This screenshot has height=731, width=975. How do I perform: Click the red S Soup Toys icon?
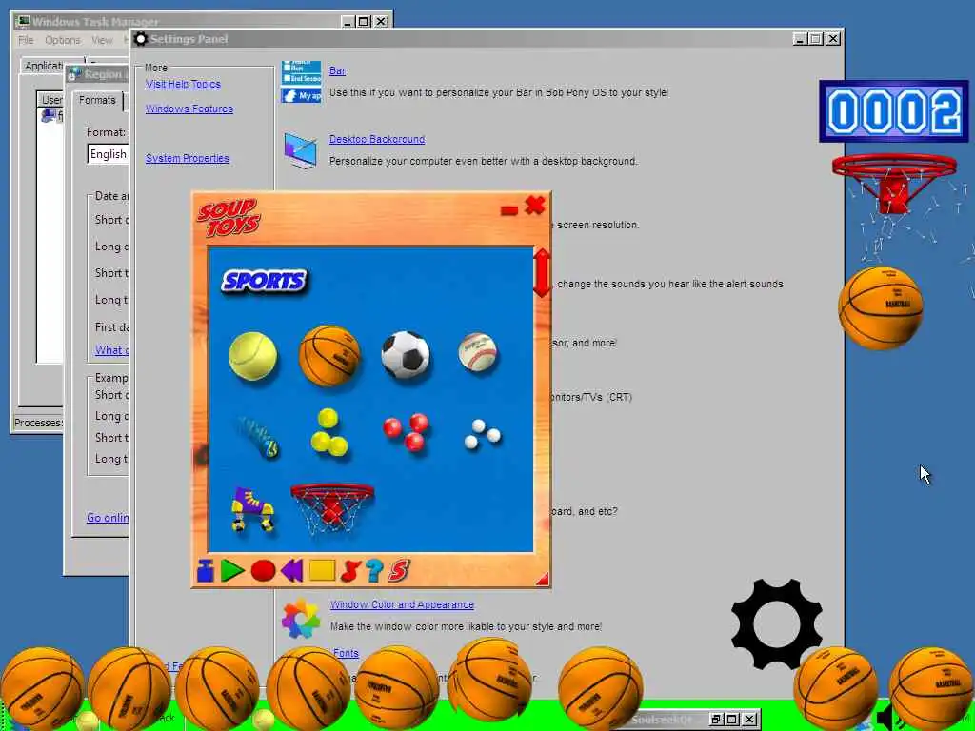399,571
